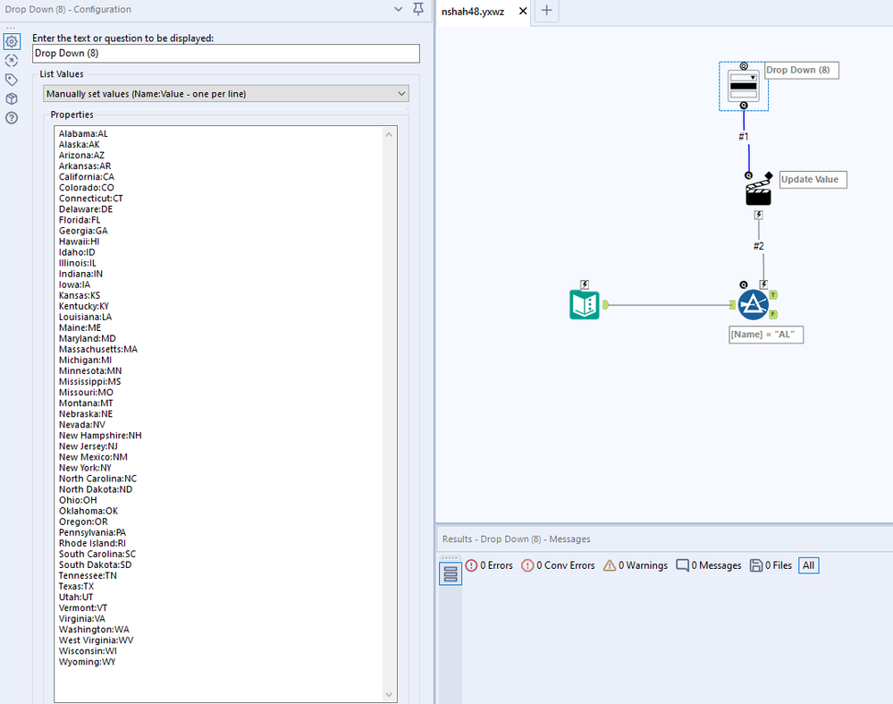Click the Update Value annotation label
The width and height of the screenshot is (893, 704).
(x=813, y=180)
